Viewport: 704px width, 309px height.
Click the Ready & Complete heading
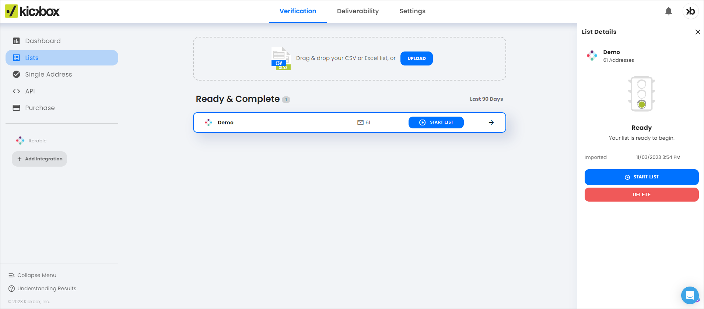238,99
